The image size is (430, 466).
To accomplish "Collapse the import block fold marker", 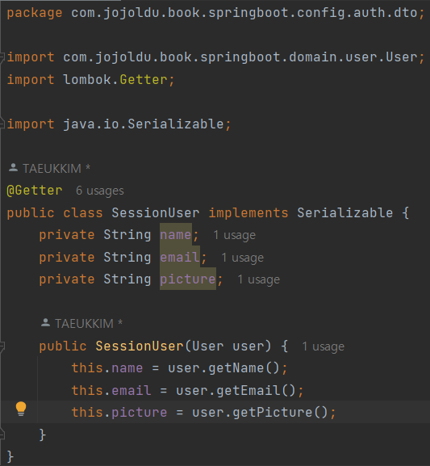I will pyautogui.click(x=2, y=57).
